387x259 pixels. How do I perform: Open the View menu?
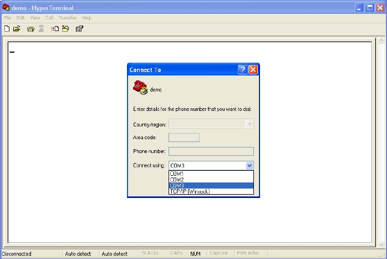(35, 18)
